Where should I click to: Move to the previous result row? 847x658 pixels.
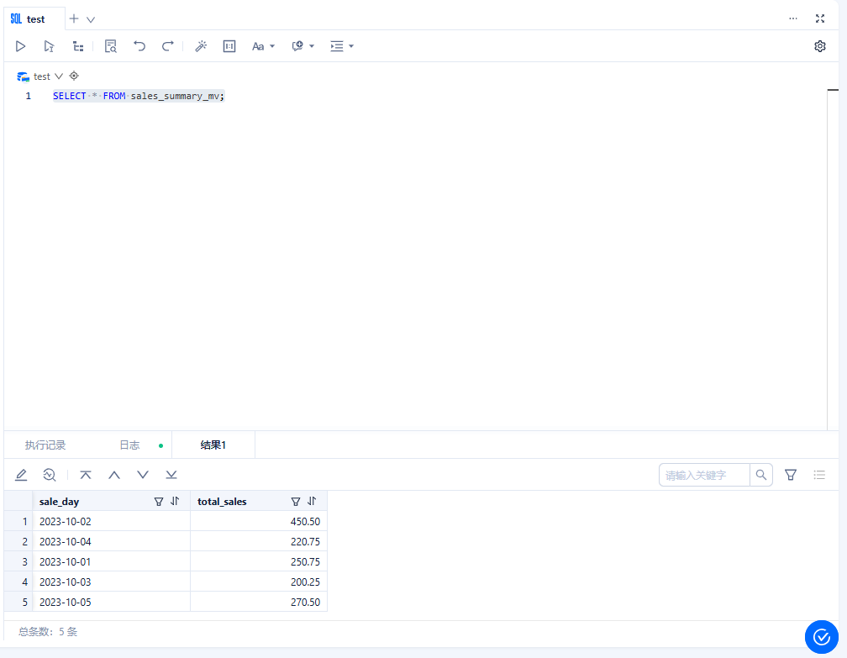tap(114, 475)
